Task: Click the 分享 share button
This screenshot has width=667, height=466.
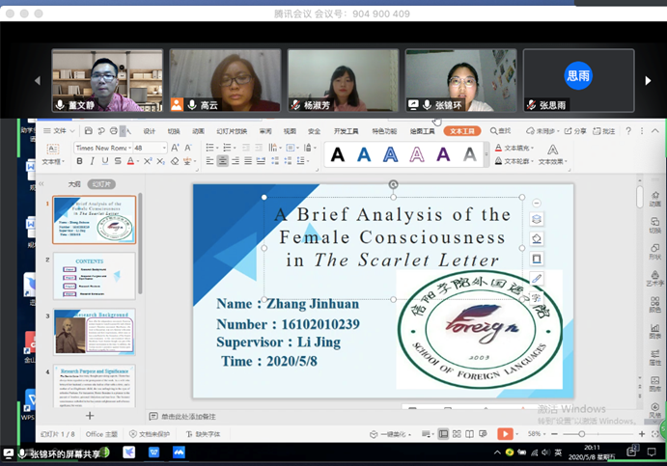Action: coord(578,131)
